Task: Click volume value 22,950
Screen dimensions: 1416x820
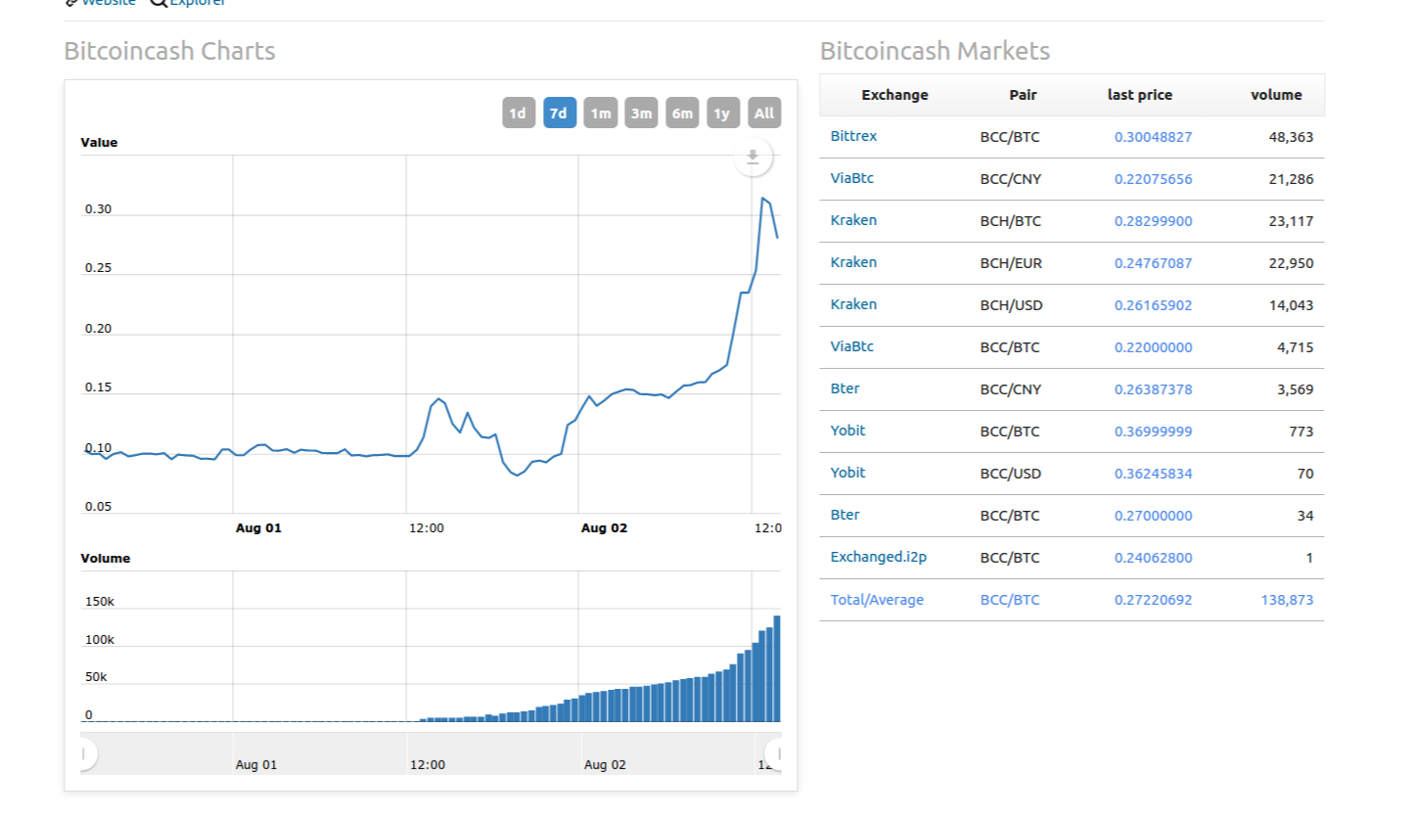Action: point(1291,263)
